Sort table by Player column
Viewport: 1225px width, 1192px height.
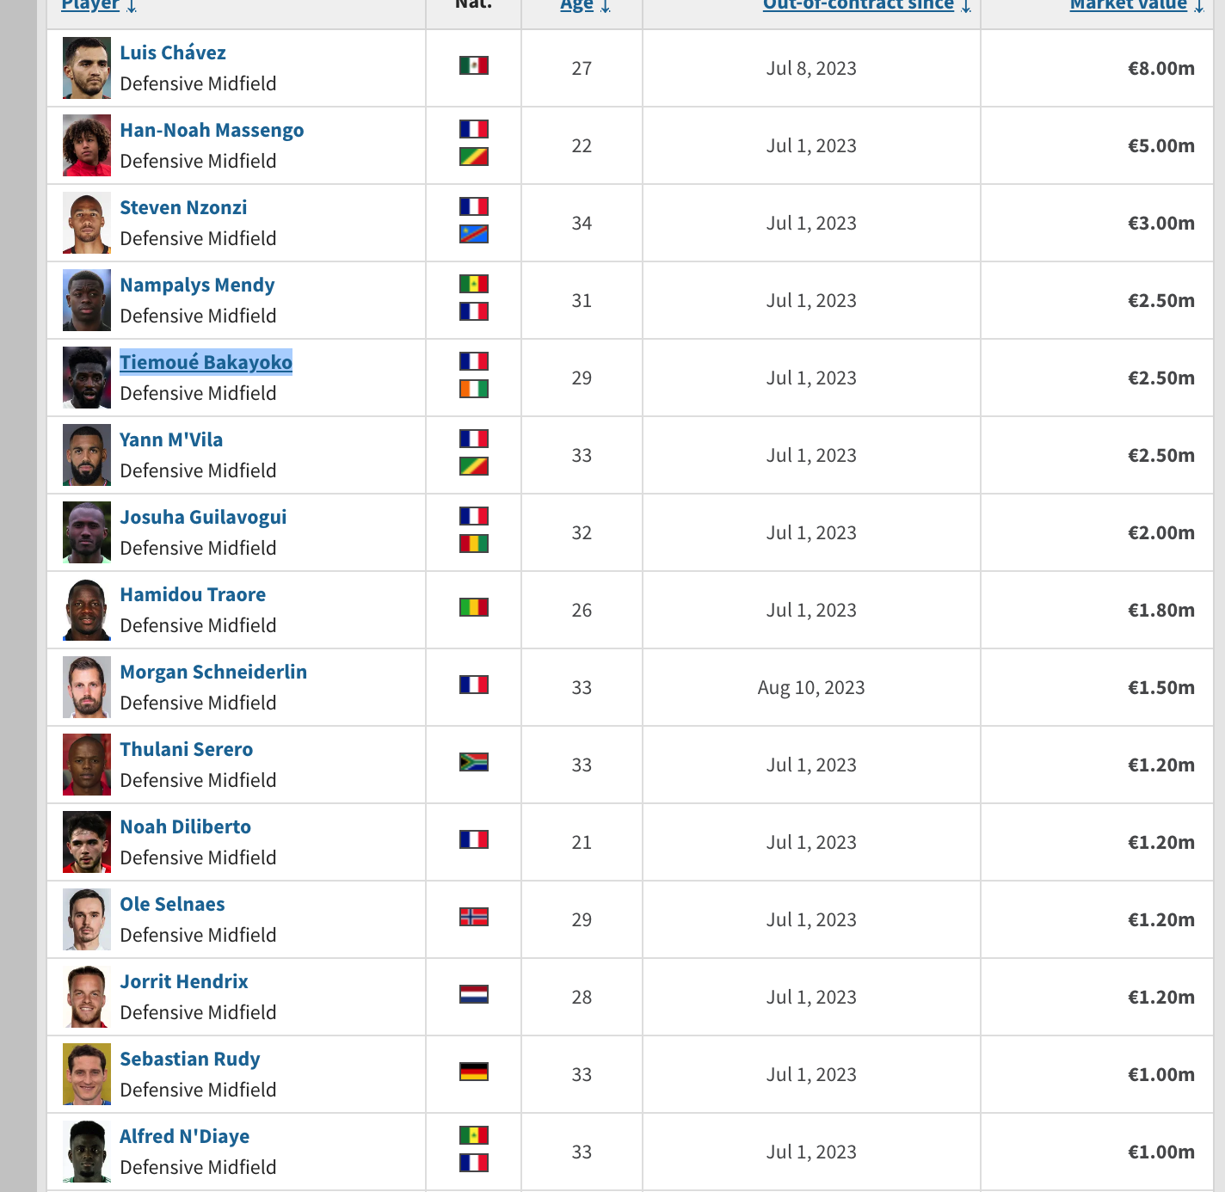click(x=90, y=5)
